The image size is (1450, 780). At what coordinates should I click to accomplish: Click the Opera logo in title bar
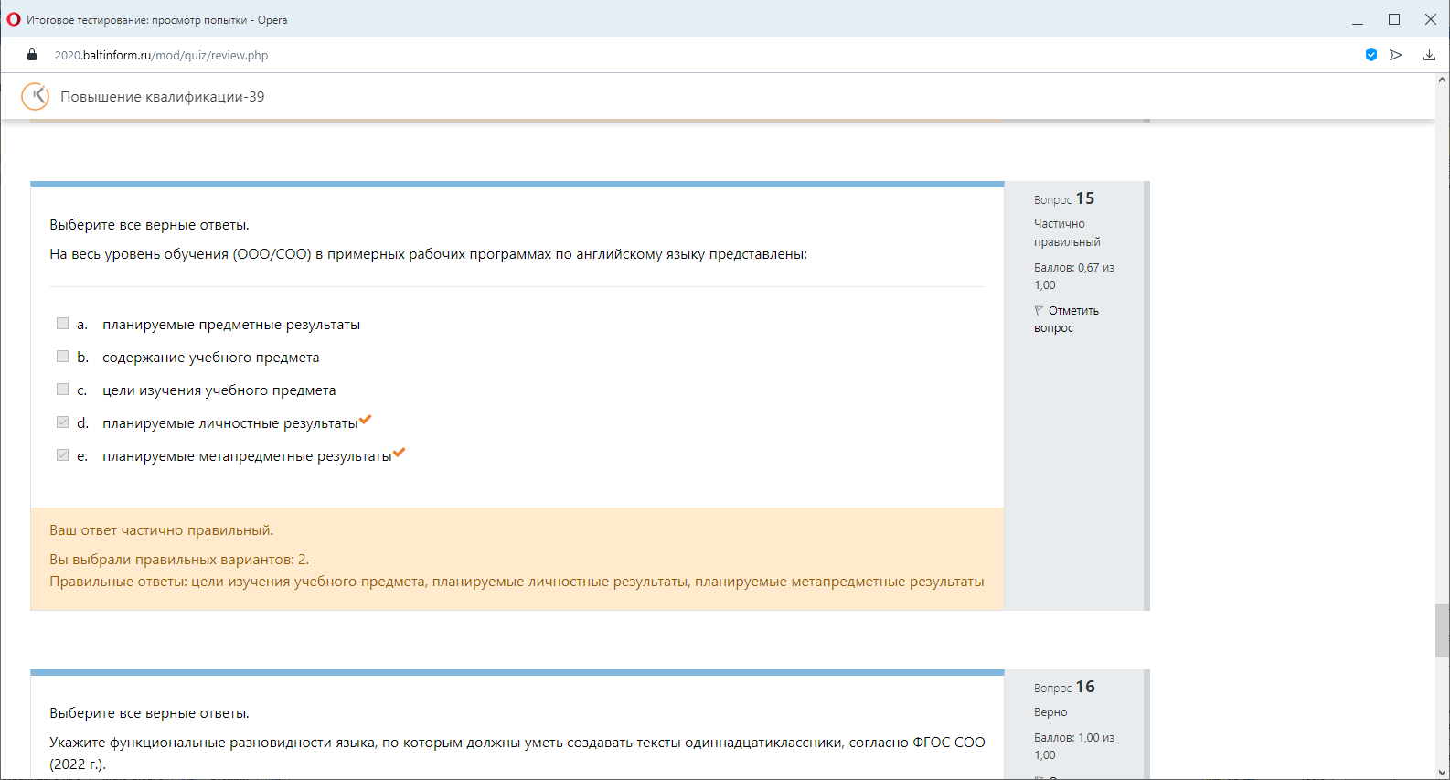pyautogui.click(x=14, y=19)
